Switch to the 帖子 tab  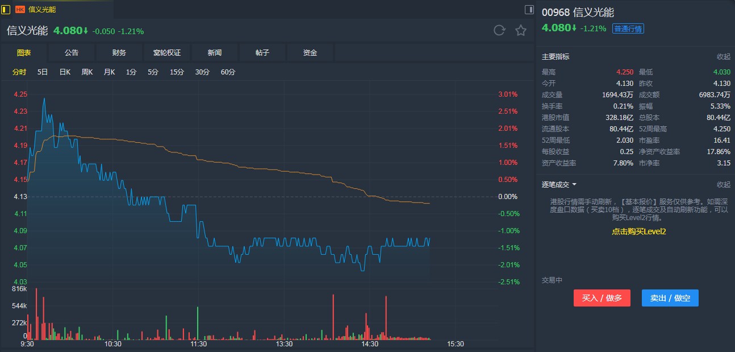pyautogui.click(x=262, y=52)
